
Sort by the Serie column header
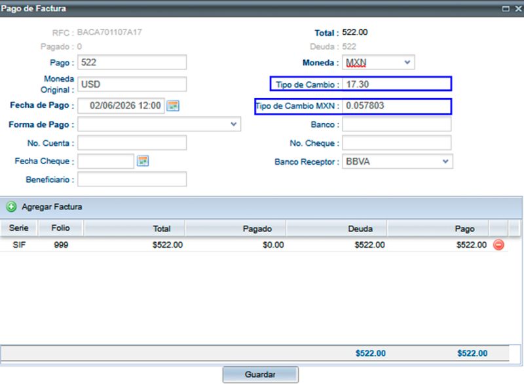click(19, 228)
